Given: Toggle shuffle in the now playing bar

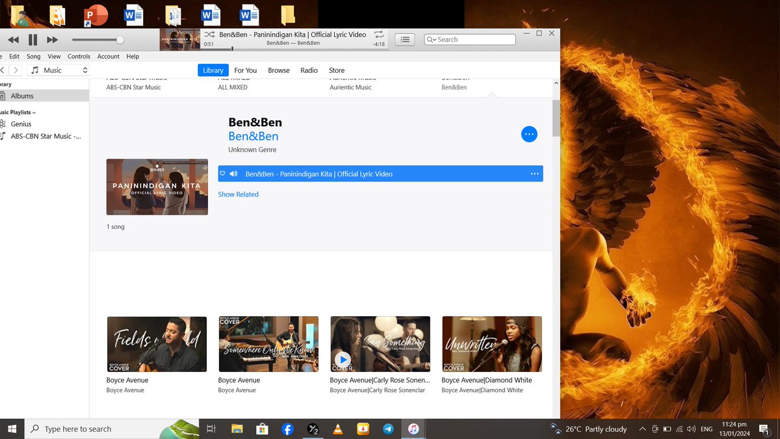Looking at the screenshot, I should (209, 34).
